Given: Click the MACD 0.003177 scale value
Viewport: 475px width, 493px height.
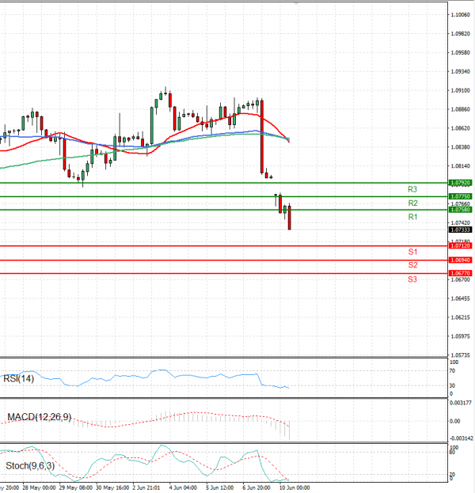Looking at the screenshot, I should (x=461, y=403).
